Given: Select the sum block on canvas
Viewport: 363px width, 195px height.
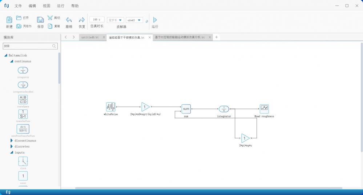Looking at the screenshot, I should tap(186, 109).
